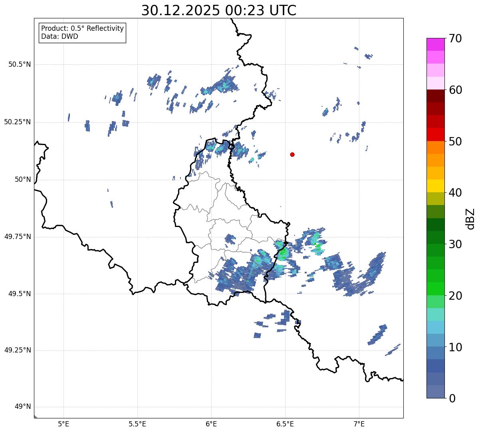Click the 6°E longitude label

click(x=211, y=424)
